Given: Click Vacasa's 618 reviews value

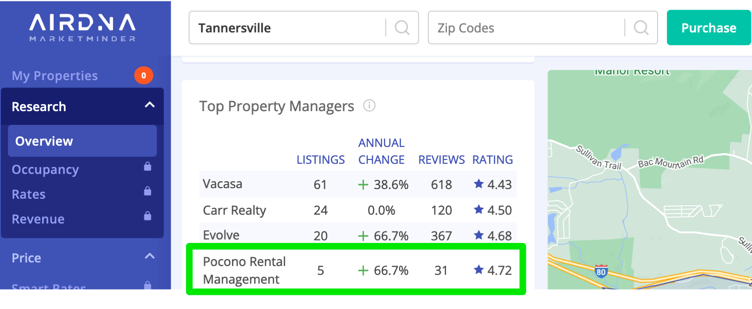Looking at the screenshot, I should tap(442, 184).
